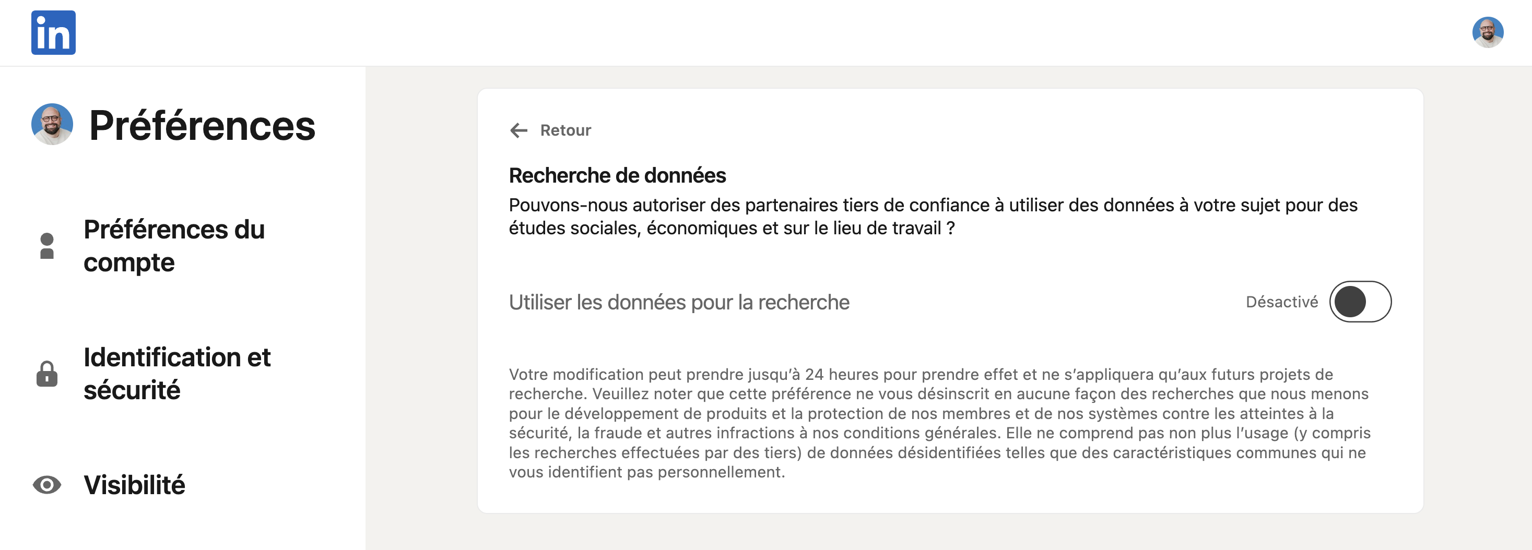Click the person icon for account preferences
This screenshot has height=550, width=1532.
coord(47,246)
